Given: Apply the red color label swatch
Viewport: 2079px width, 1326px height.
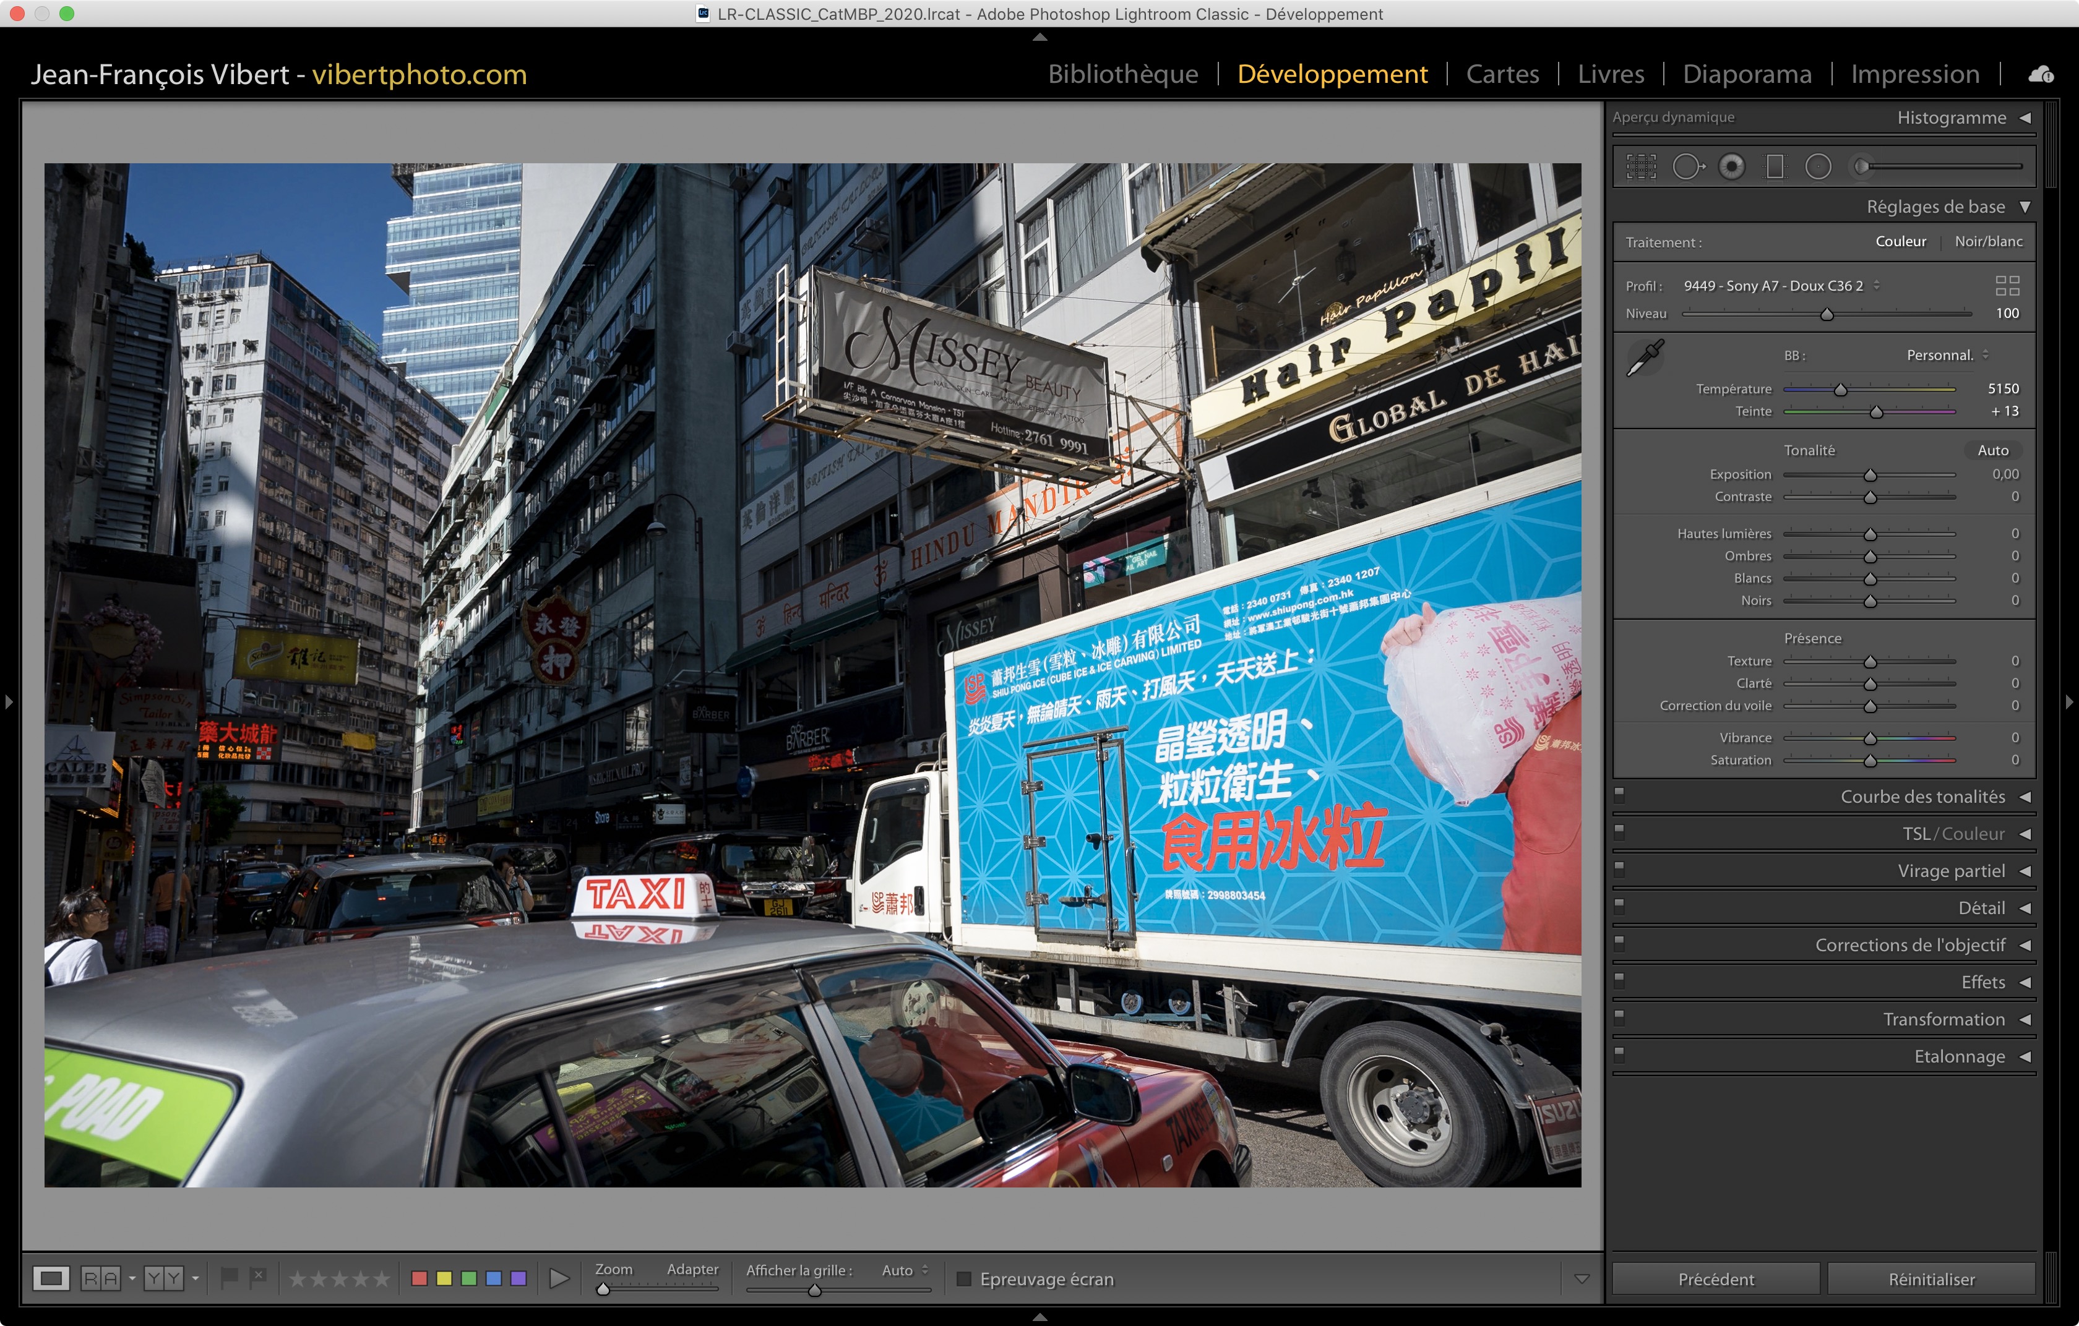Looking at the screenshot, I should click(x=420, y=1278).
